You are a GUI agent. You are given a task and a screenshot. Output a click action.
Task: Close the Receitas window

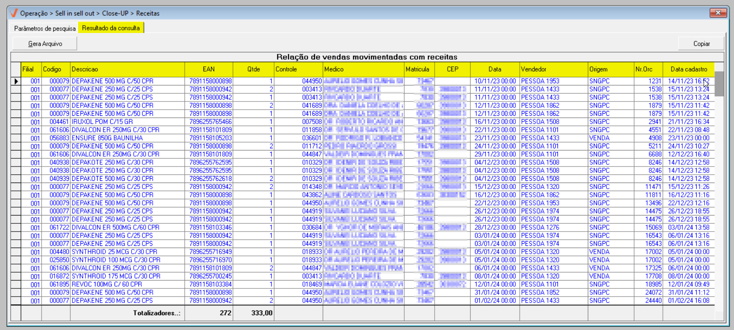click(718, 13)
